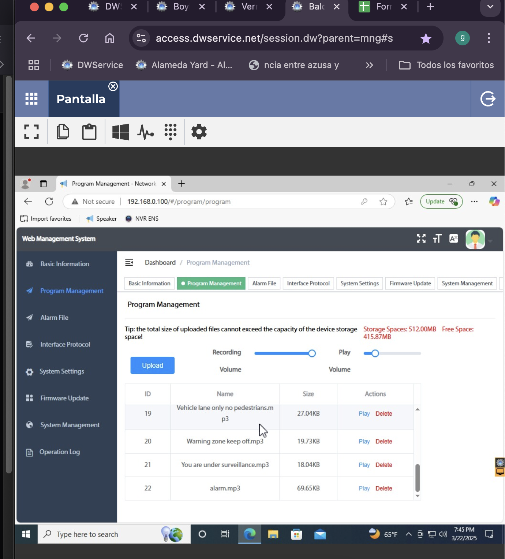Open Basic Information in sidebar
The image size is (505, 559).
tap(65, 264)
